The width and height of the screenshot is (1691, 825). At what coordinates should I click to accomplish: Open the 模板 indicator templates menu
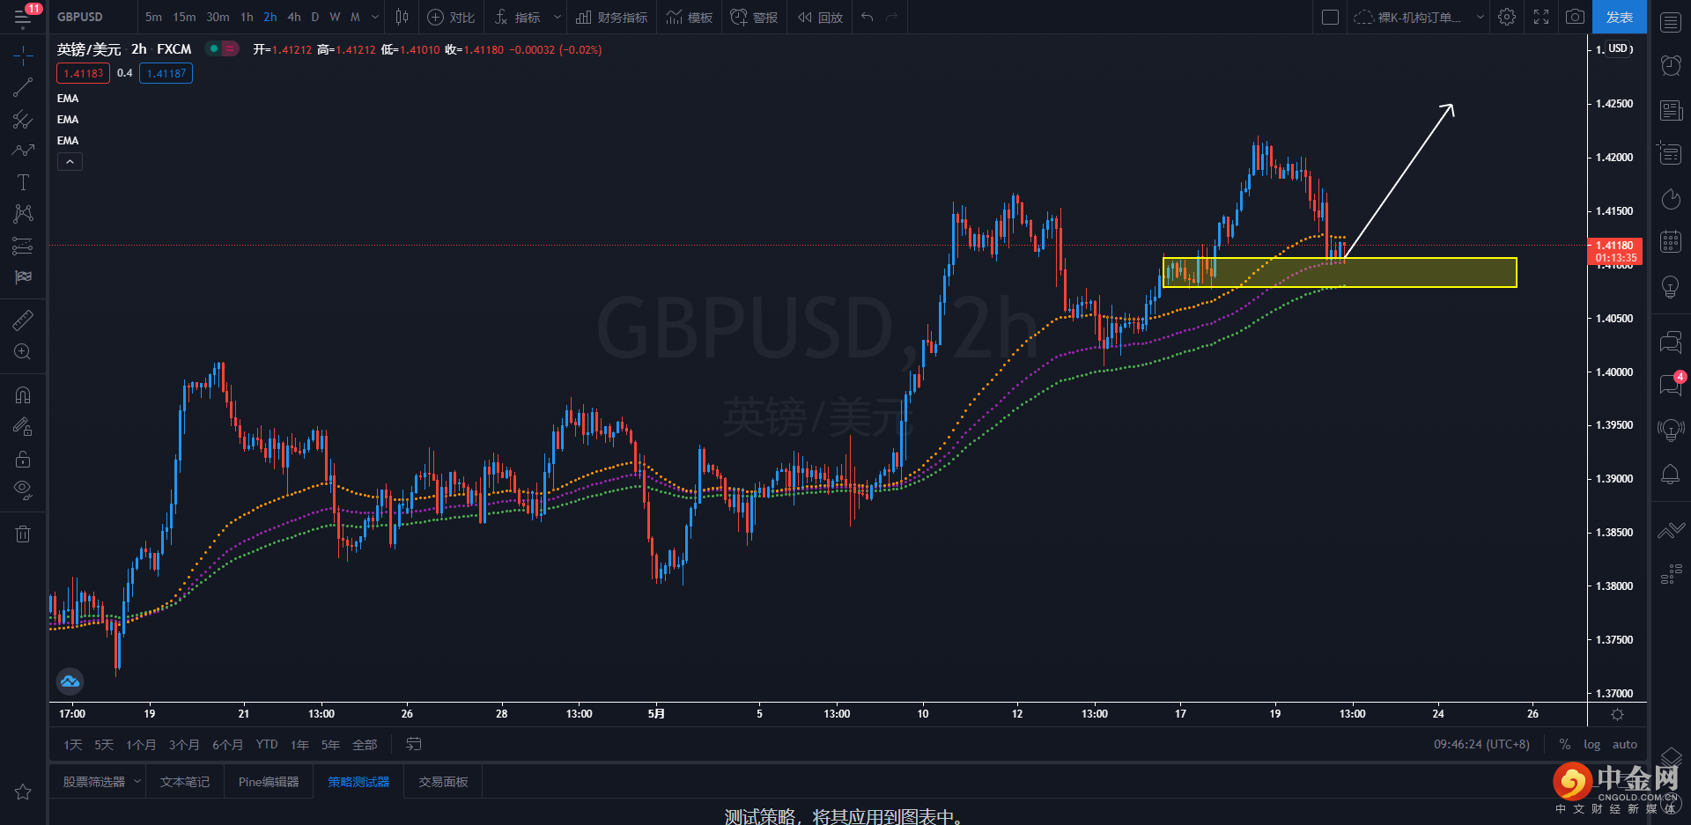(x=690, y=17)
